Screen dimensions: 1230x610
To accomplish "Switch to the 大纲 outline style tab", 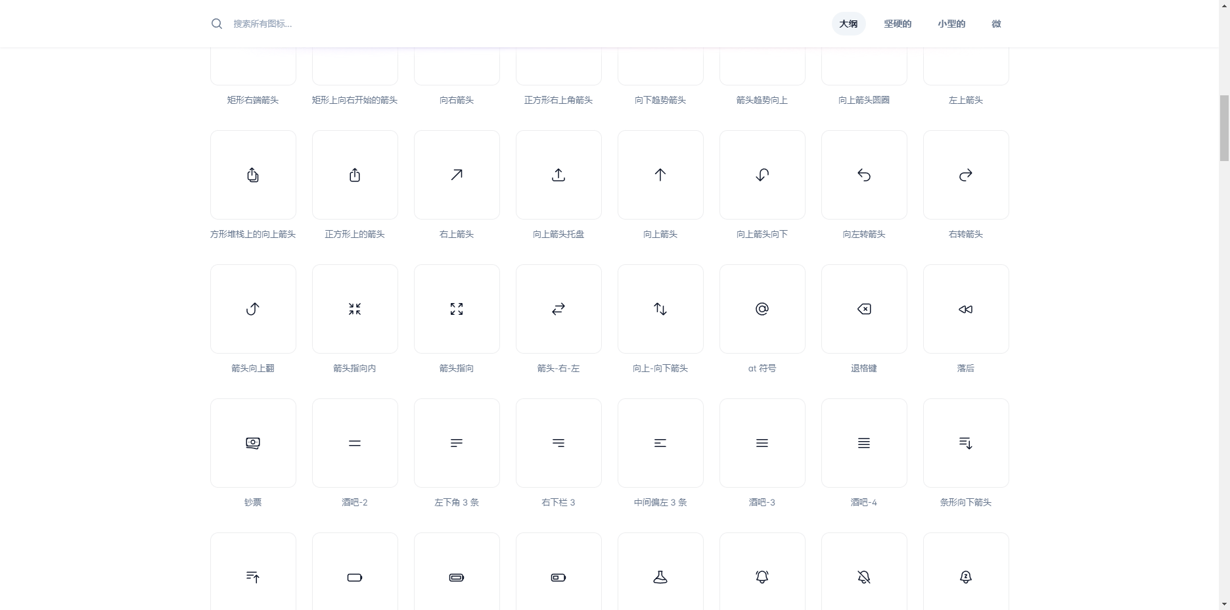I will (848, 24).
